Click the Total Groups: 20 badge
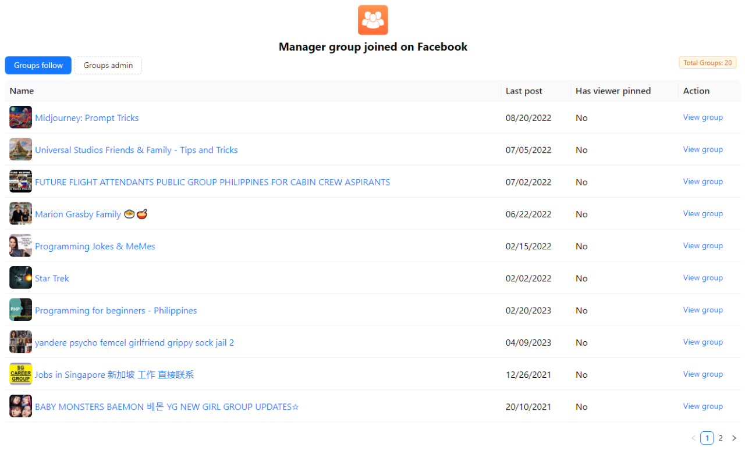Viewport: 745px width, 465px height. [707, 62]
